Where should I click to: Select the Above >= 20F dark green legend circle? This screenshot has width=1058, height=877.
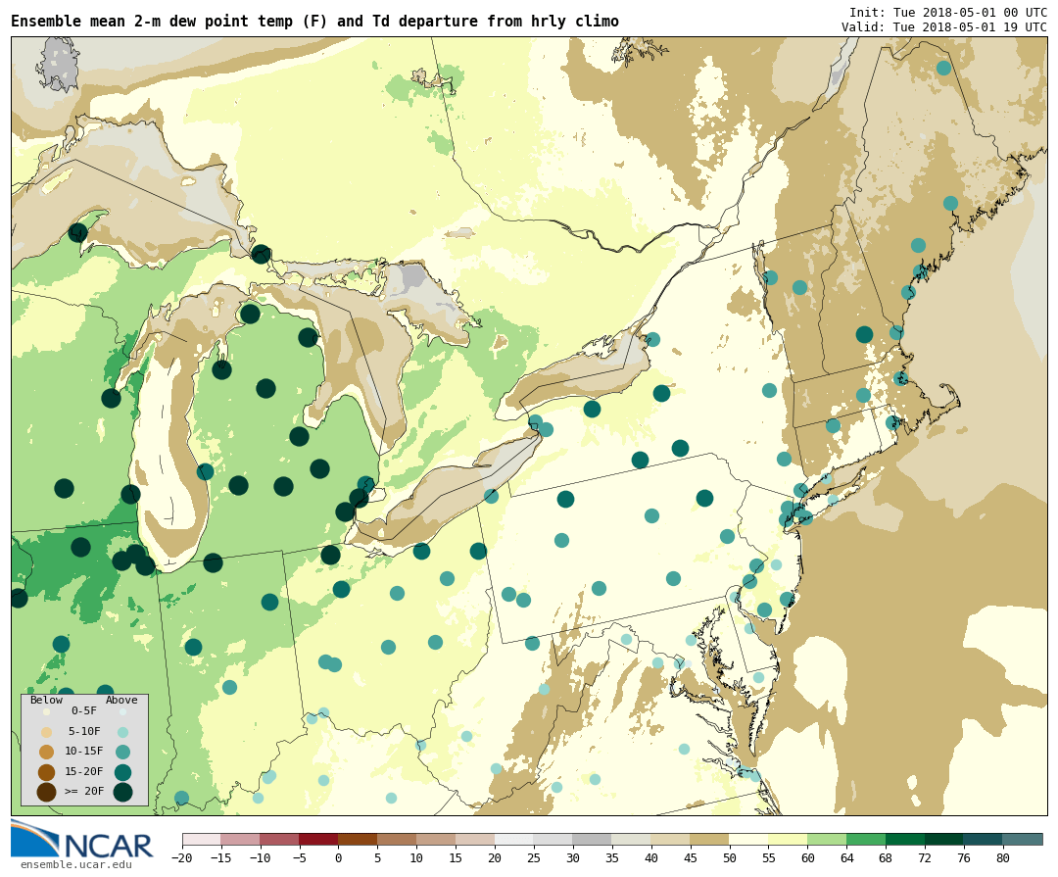122,792
